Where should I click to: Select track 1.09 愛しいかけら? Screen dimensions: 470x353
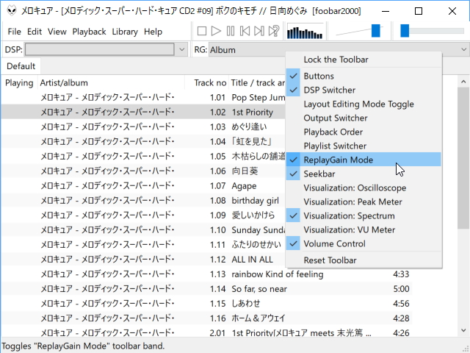point(143,215)
